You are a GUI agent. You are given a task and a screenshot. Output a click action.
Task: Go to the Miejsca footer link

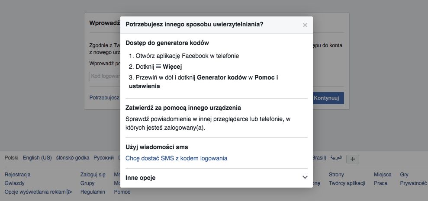pos(383,175)
